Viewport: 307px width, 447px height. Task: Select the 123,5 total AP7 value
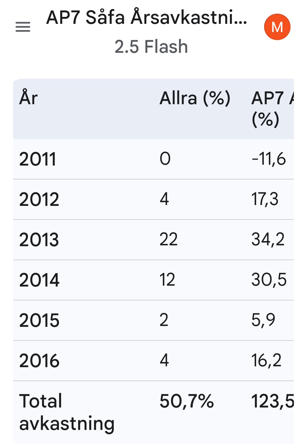point(272,401)
